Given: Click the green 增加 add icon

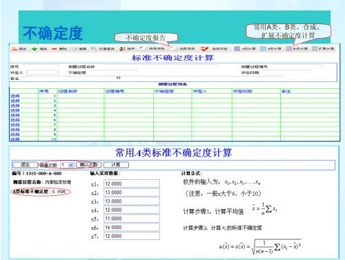Looking at the screenshot, I should click(x=34, y=49).
